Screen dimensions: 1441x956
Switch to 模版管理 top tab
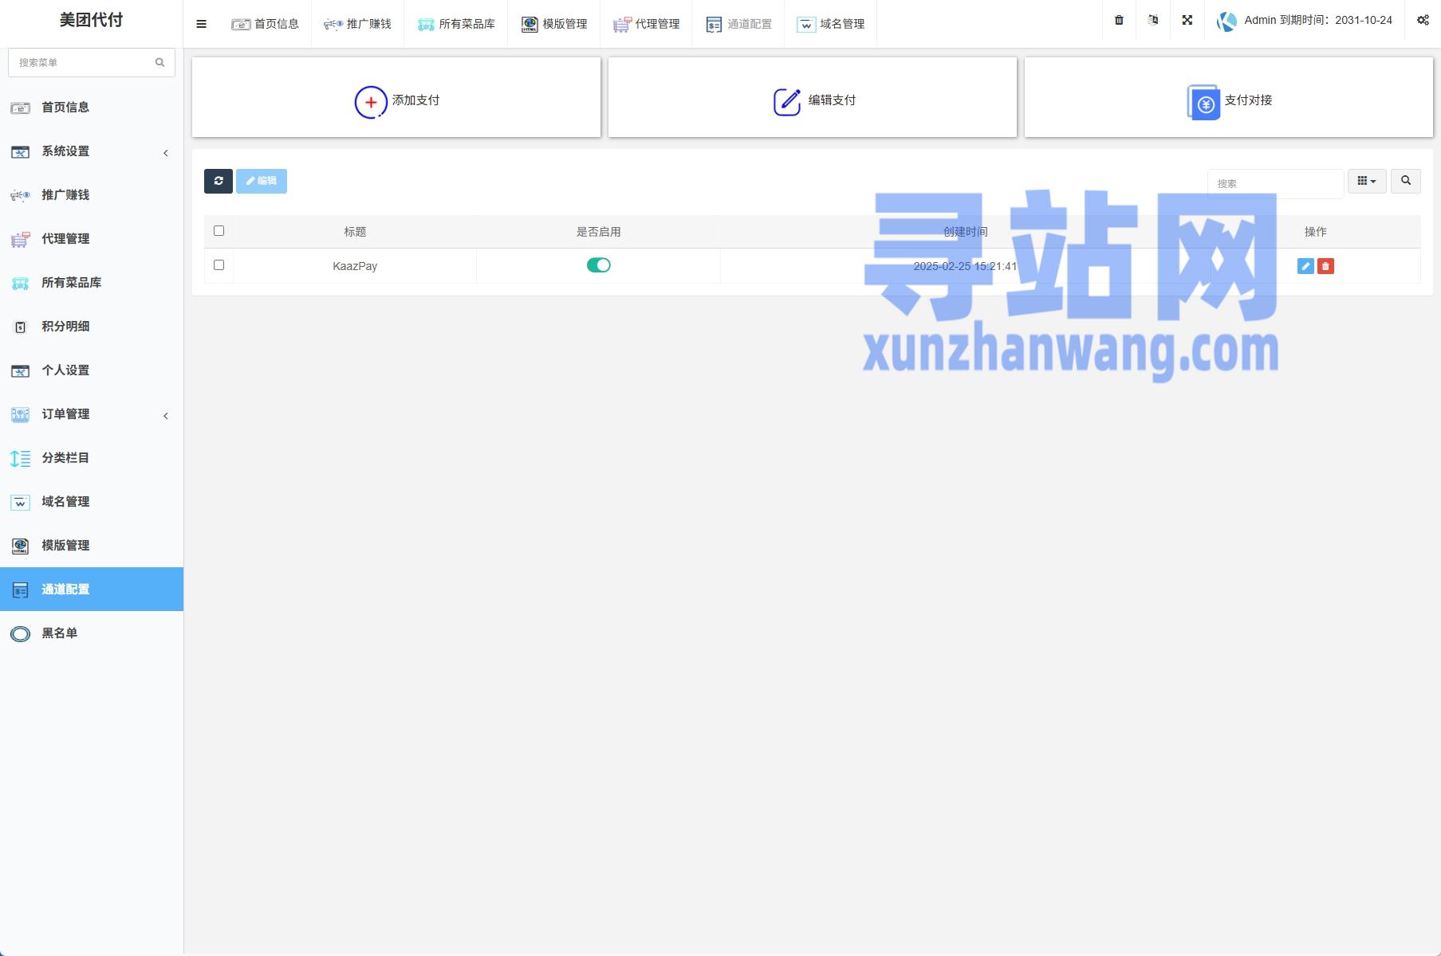(x=553, y=24)
